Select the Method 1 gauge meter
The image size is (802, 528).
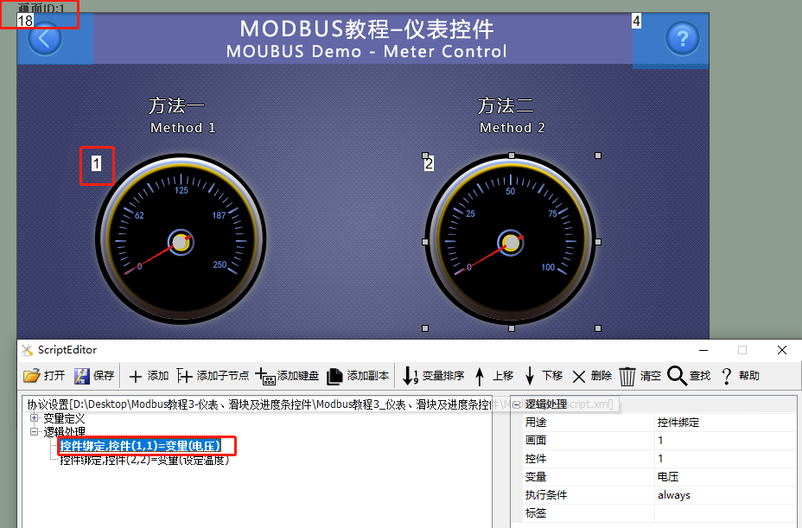point(181,239)
